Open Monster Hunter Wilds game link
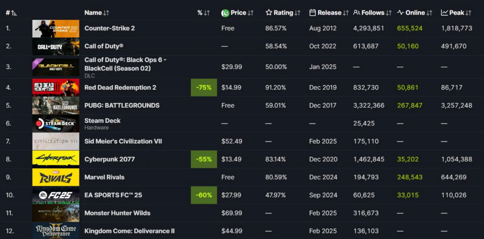 (x=117, y=213)
